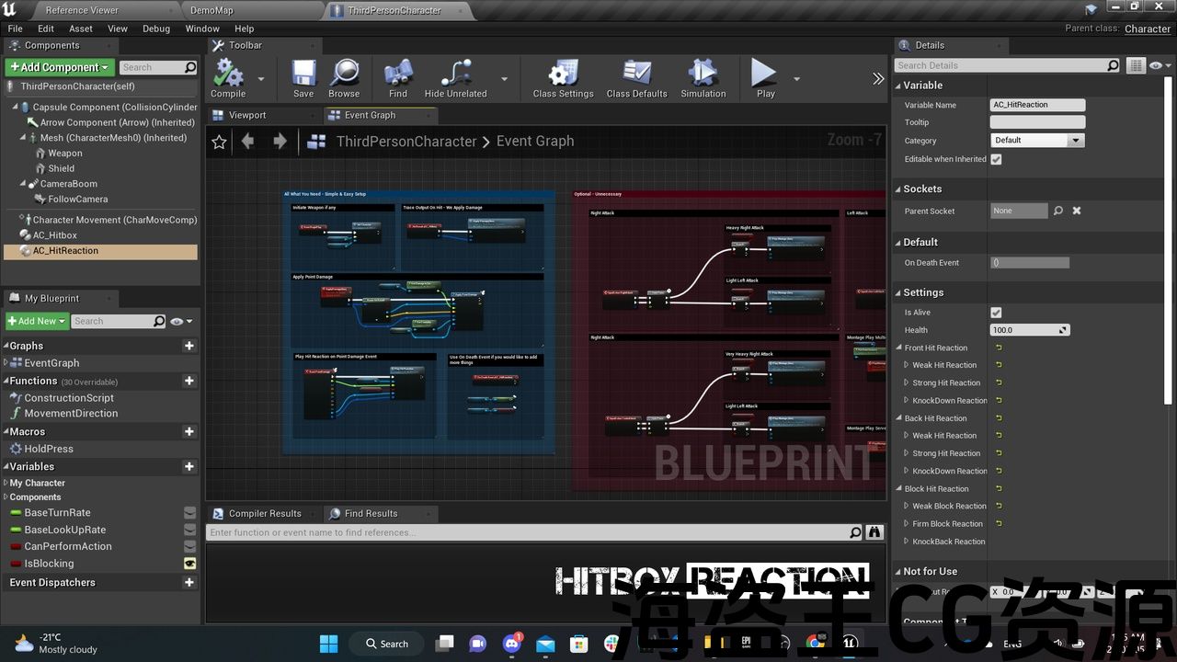The image size is (1177, 662).
Task: Open Class Settings
Action: [x=563, y=77]
